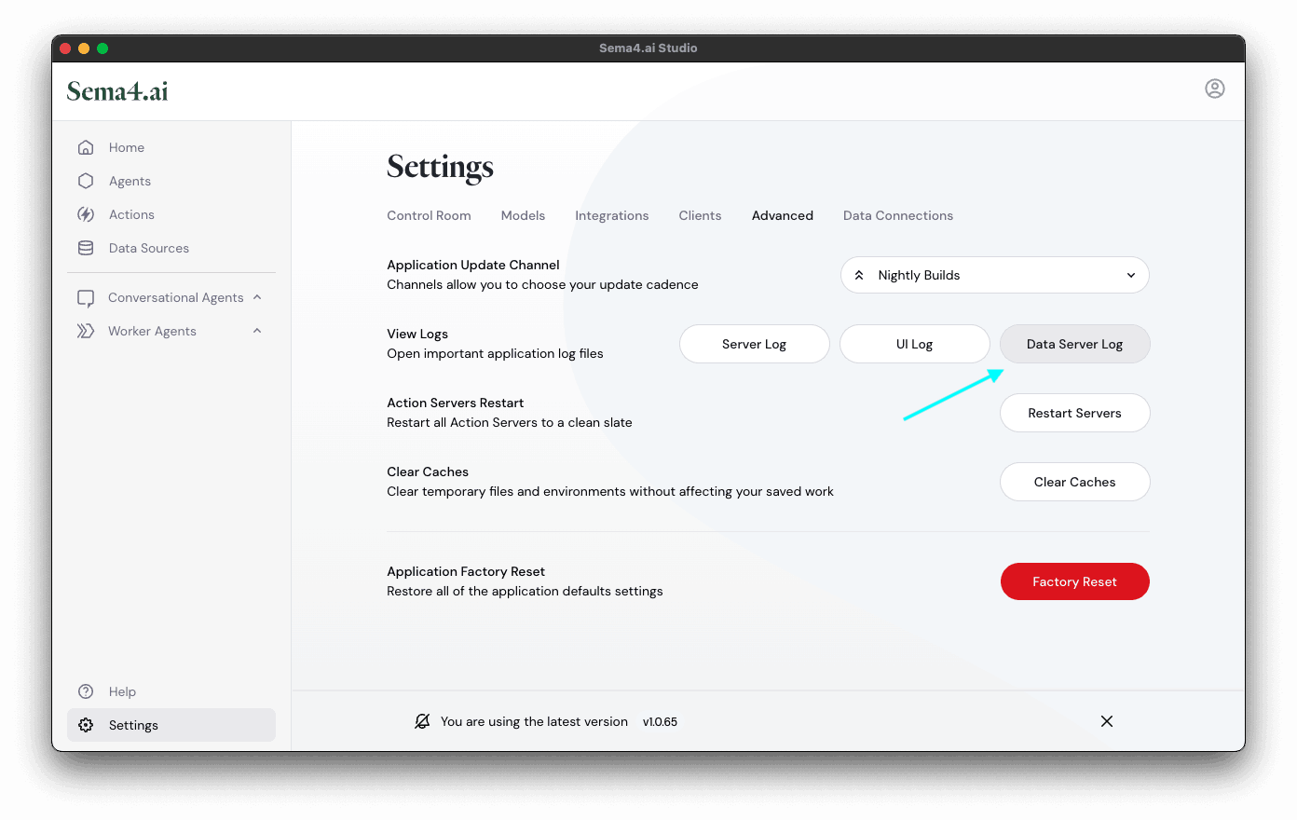The height and width of the screenshot is (820, 1297).
Task: Click the Data Sources stack icon
Action: coord(86,248)
